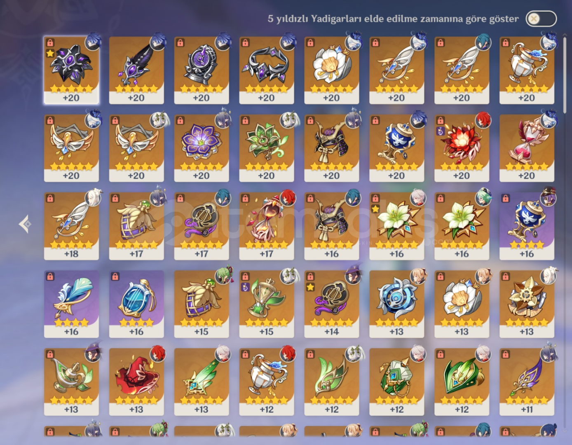This screenshot has width=572, height=445.
Task: Select the green lamp goblet +13
Action: pos(71,382)
